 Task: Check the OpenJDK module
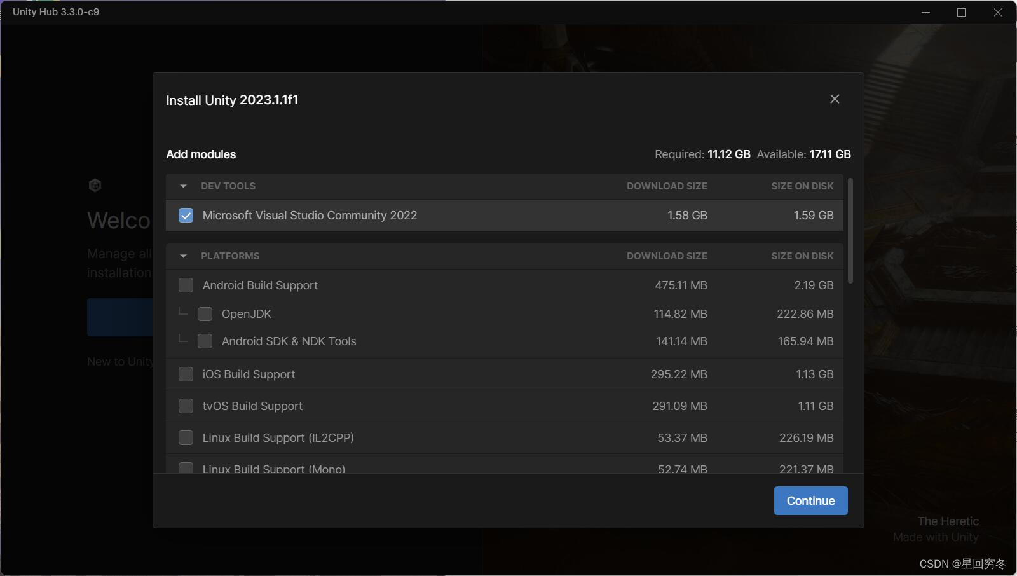(x=205, y=313)
